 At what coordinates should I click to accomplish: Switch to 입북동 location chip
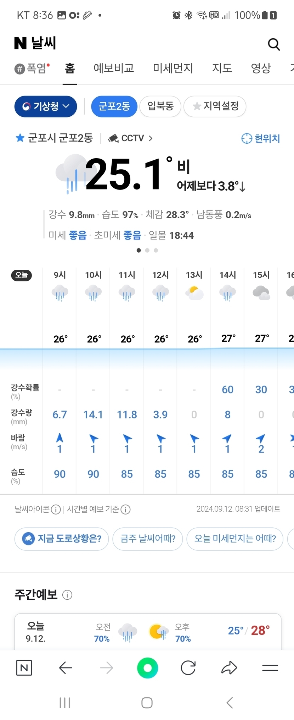[160, 106]
